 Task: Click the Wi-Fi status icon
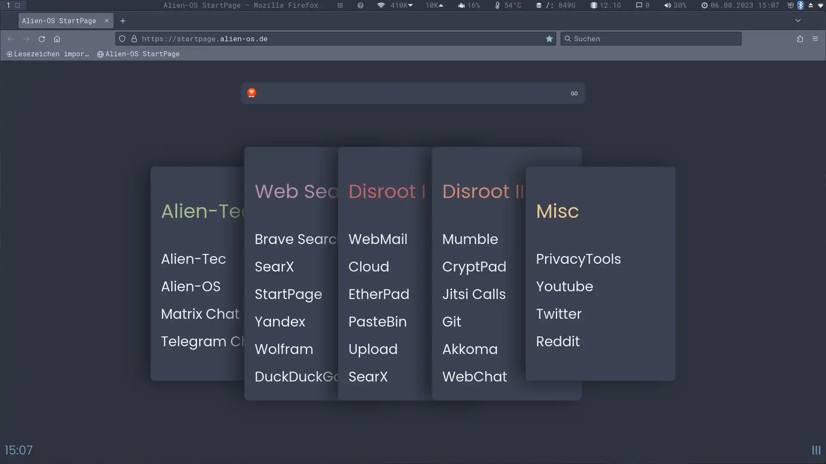[x=381, y=5]
